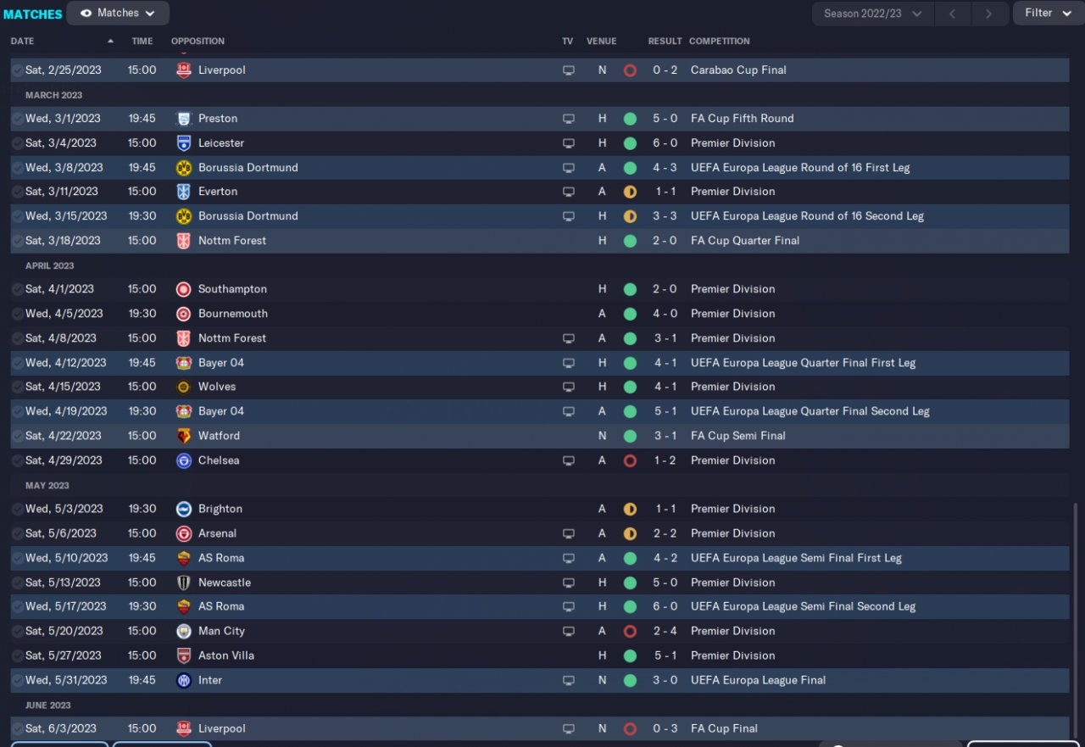Sort by the Competition column header

tap(719, 41)
